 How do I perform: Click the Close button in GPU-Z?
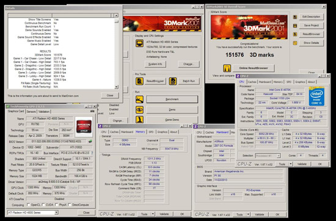pyautogui.click(x=86, y=212)
